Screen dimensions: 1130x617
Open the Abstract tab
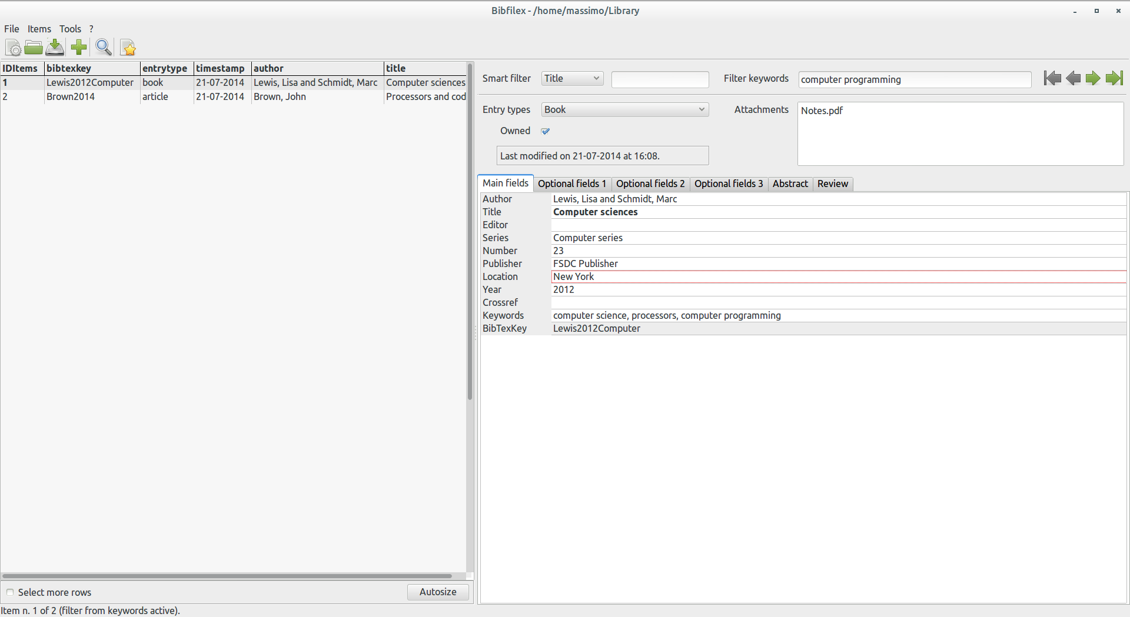pos(790,184)
